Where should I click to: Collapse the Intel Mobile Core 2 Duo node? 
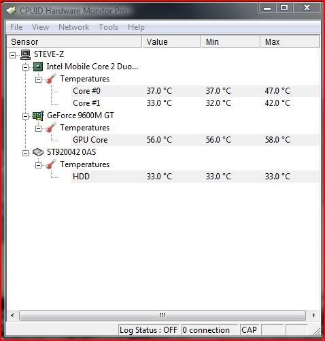coord(25,67)
